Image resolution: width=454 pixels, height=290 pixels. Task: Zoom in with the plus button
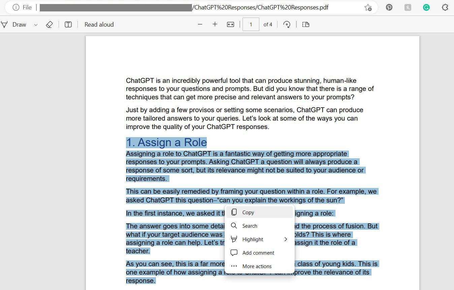[215, 24]
